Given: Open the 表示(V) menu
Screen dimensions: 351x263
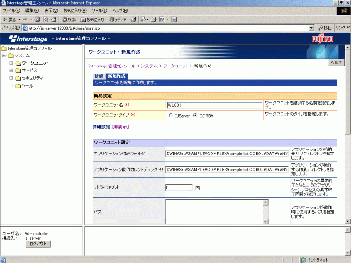Looking at the screenshot, I should tap(51, 10).
